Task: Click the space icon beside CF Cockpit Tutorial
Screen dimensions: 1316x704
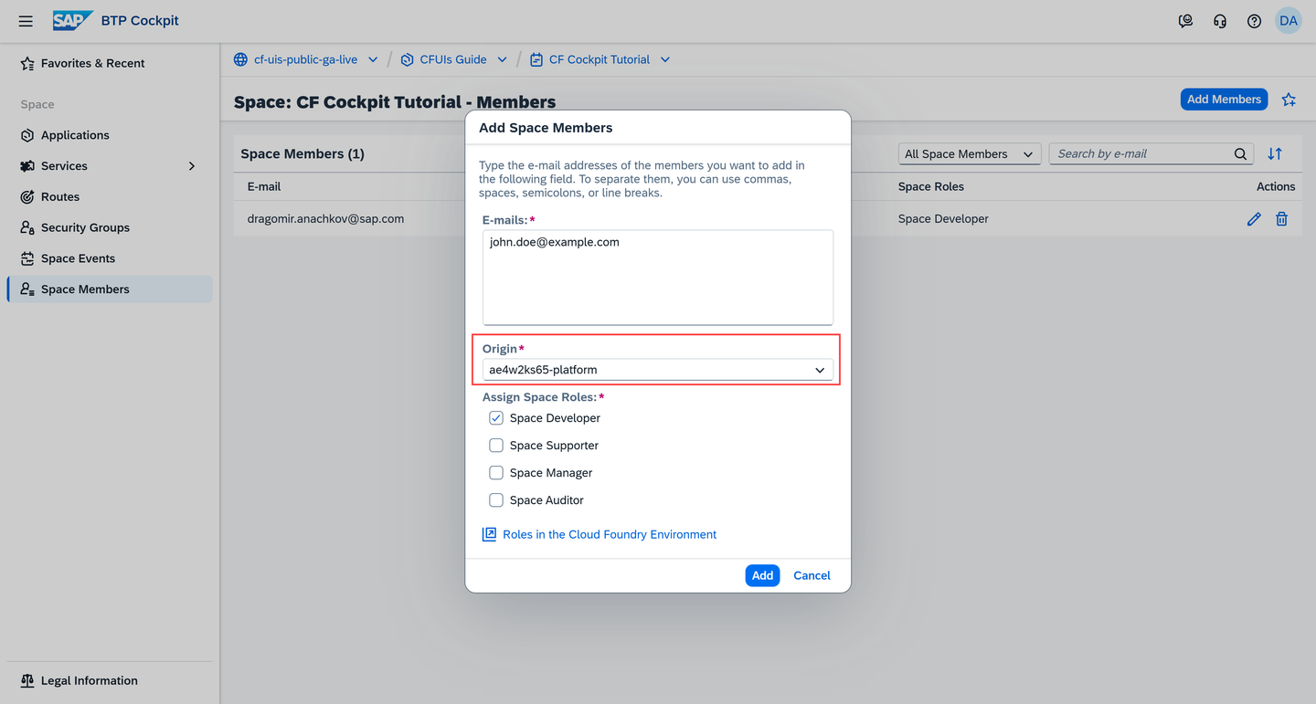Action: (x=536, y=59)
